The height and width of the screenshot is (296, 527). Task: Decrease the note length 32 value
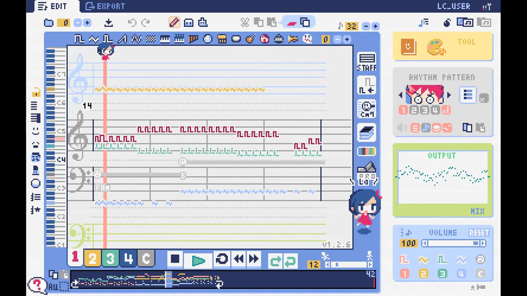click(366, 26)
